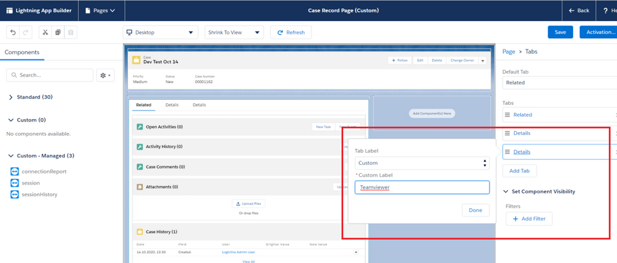The width and height of the screenshot is (617, 263).
Task: Click the Cut scissors icon
Action: click(x=45, y=32)
